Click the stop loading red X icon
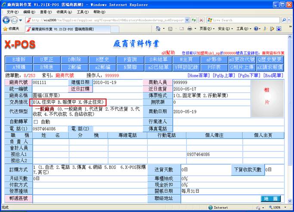294x212 pixels. [x=201, y=20]
